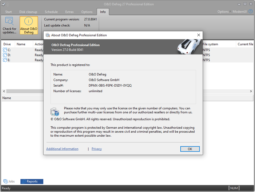Expand the Options dropdown in the window's upper-right corner

(x=224, y=11)
